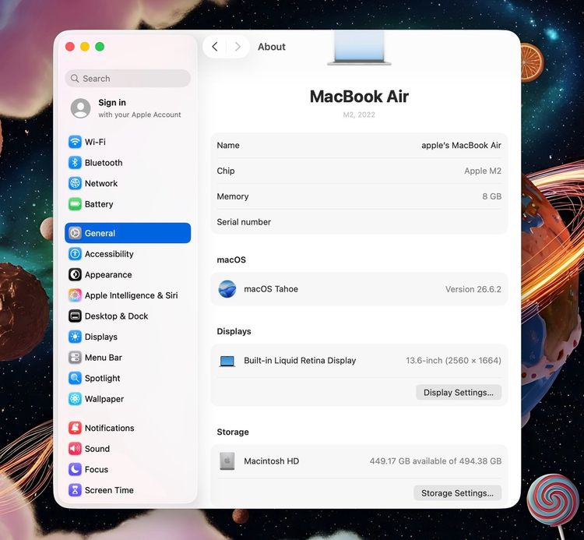Click the 8 GB memory value

tap(491, 196)
